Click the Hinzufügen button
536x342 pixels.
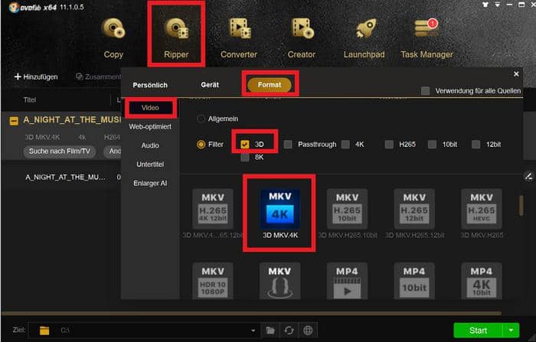pos(36,77)
